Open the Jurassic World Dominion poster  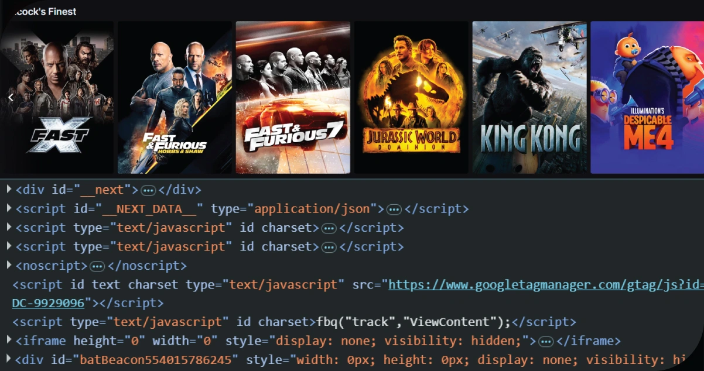click(411, 97)
